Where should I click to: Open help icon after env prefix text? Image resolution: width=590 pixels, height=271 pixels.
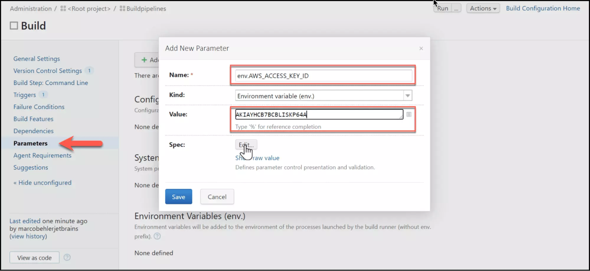tap(157, 236)
